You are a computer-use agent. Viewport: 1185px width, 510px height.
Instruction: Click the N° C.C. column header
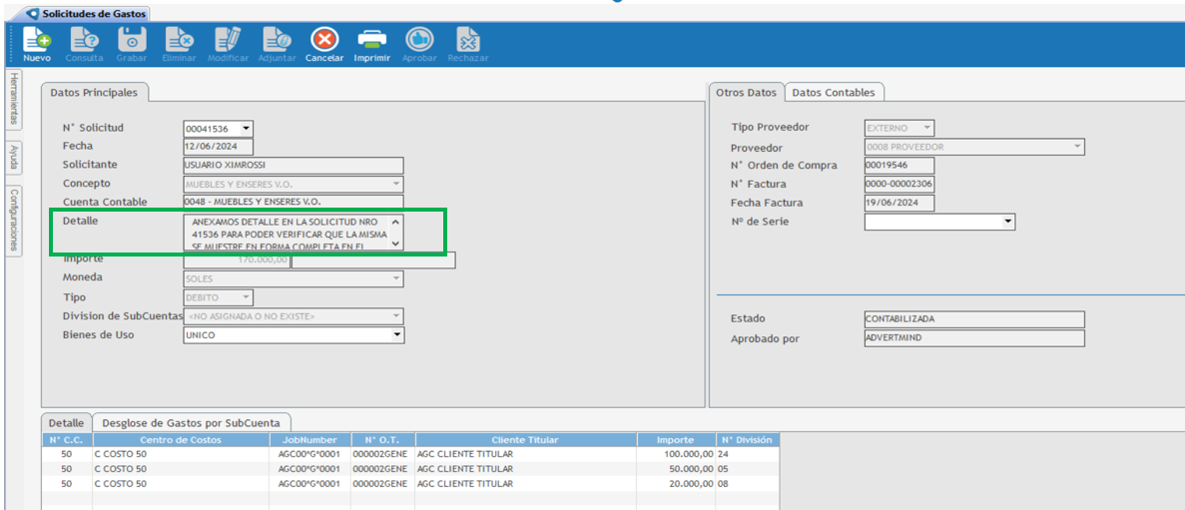[x=67, y=440]
